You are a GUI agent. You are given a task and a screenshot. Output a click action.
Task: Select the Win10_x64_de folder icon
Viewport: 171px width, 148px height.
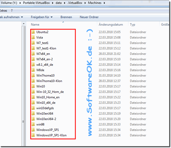[x=33, y=103]
